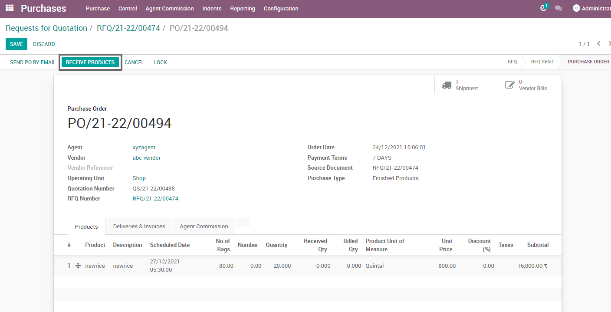Click the drag handle on the newrice row

(x=77, y=266)
